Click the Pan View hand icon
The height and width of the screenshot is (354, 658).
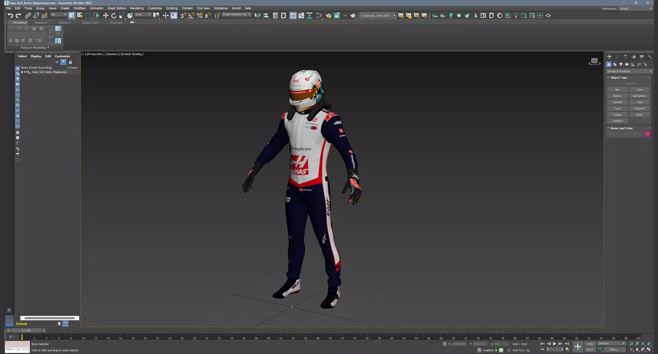(x=637, y=350)
